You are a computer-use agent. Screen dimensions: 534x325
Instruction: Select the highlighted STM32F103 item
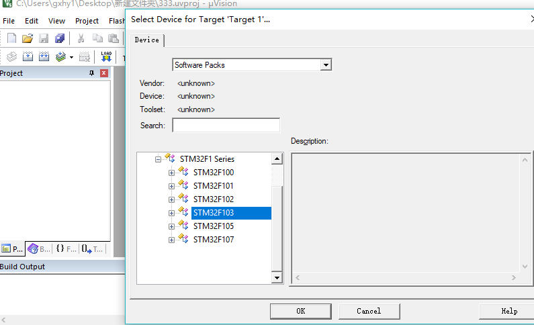(231, 213)
